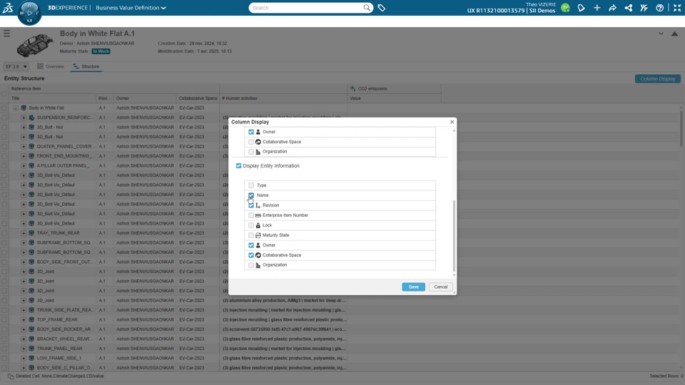This screenshot has width=685, height=385.
Task: Uncheck the topmost Owner checkbox
Action: point(251,132)
